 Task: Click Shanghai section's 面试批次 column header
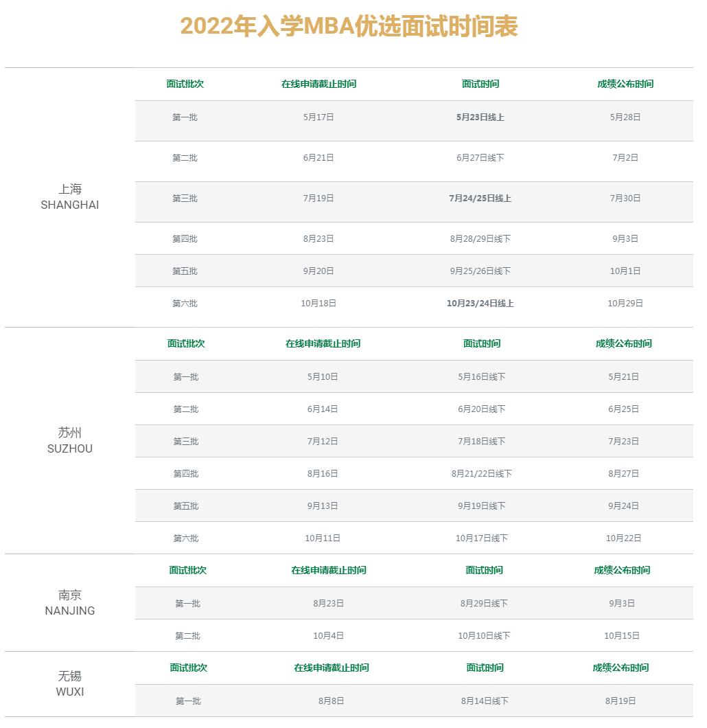185,84
